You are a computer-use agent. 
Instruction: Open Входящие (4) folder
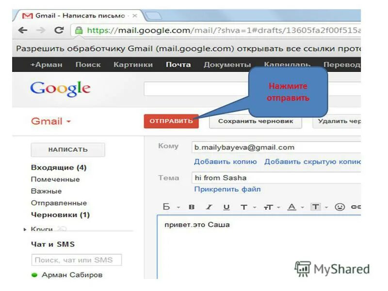coord(59,167)
